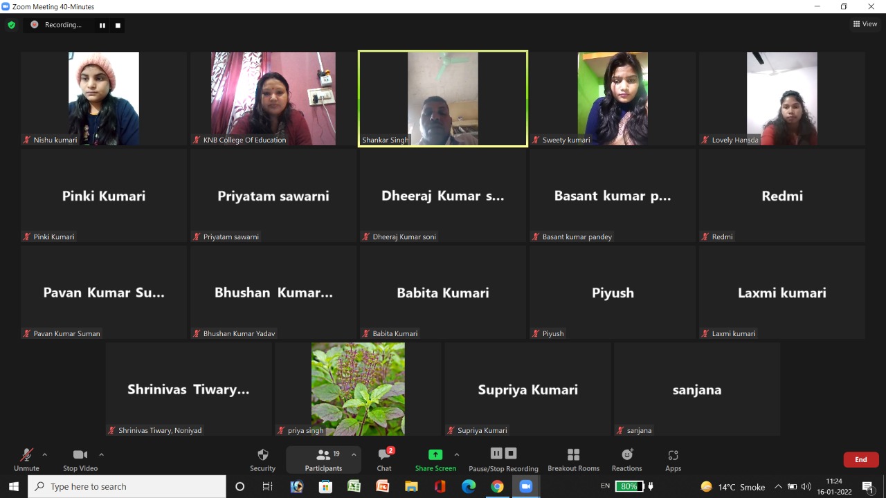
Task: Show hidden system tray icons
Action: [778, 486]
